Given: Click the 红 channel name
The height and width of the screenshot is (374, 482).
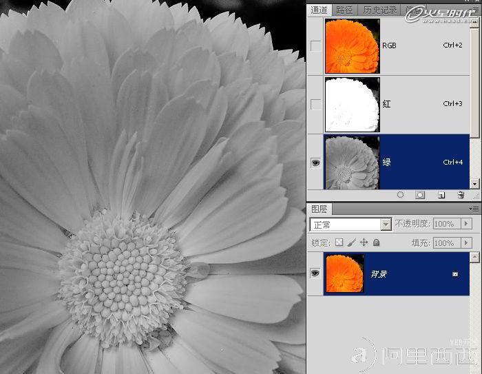Looking at the screenshot, I should click(x=386, y=104).
